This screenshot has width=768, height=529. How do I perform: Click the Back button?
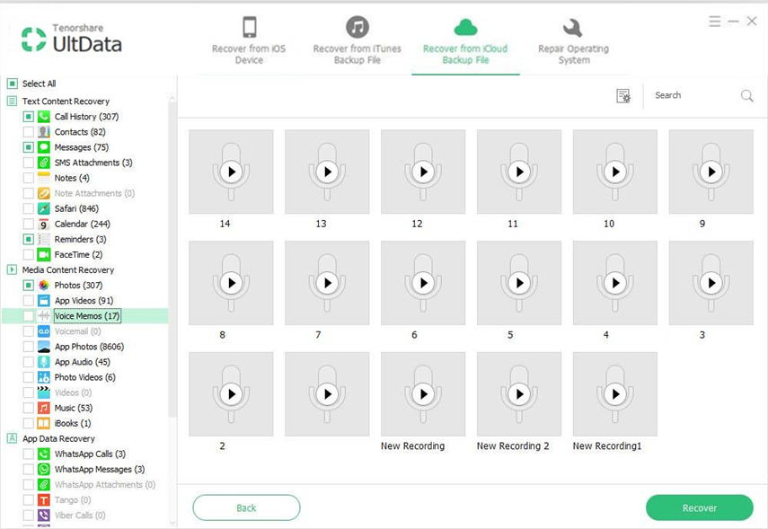pyautogui.click(x=246, y=507)
